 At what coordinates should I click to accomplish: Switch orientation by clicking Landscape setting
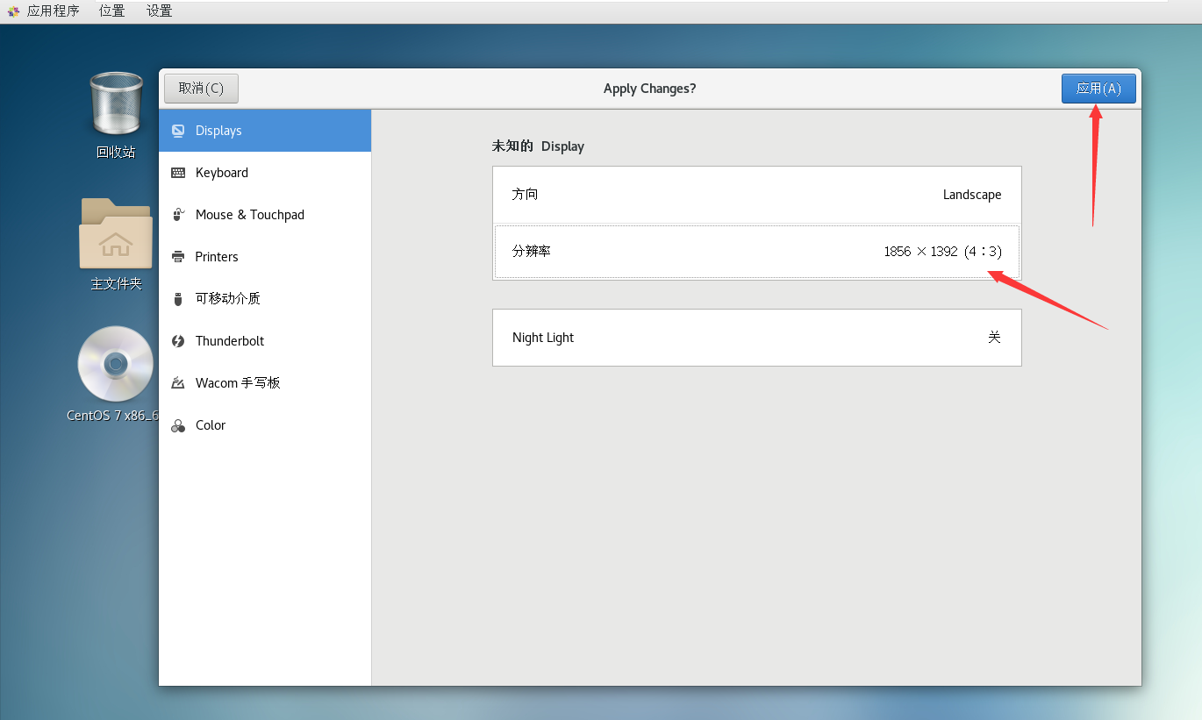pyautogui.click(x=972, y=195)
